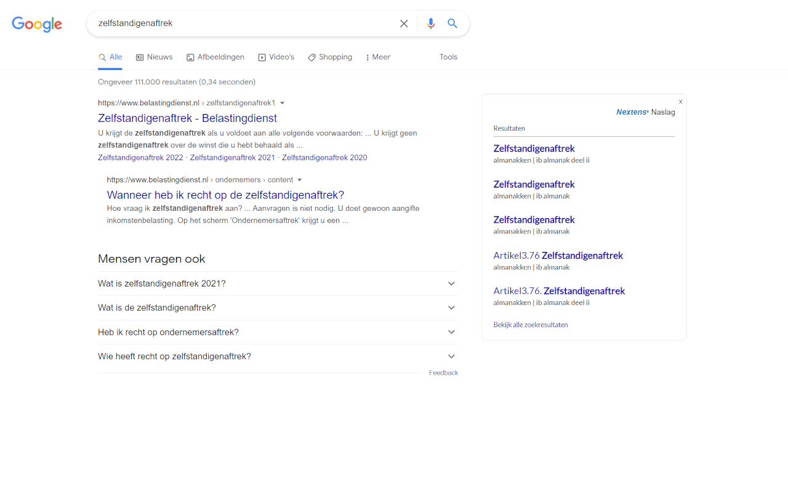This screenshot has width=788, height=493.
Task: Click 'Bekijk alle zoekresultaten' in the Nextens panel
Action: point(530,325)
